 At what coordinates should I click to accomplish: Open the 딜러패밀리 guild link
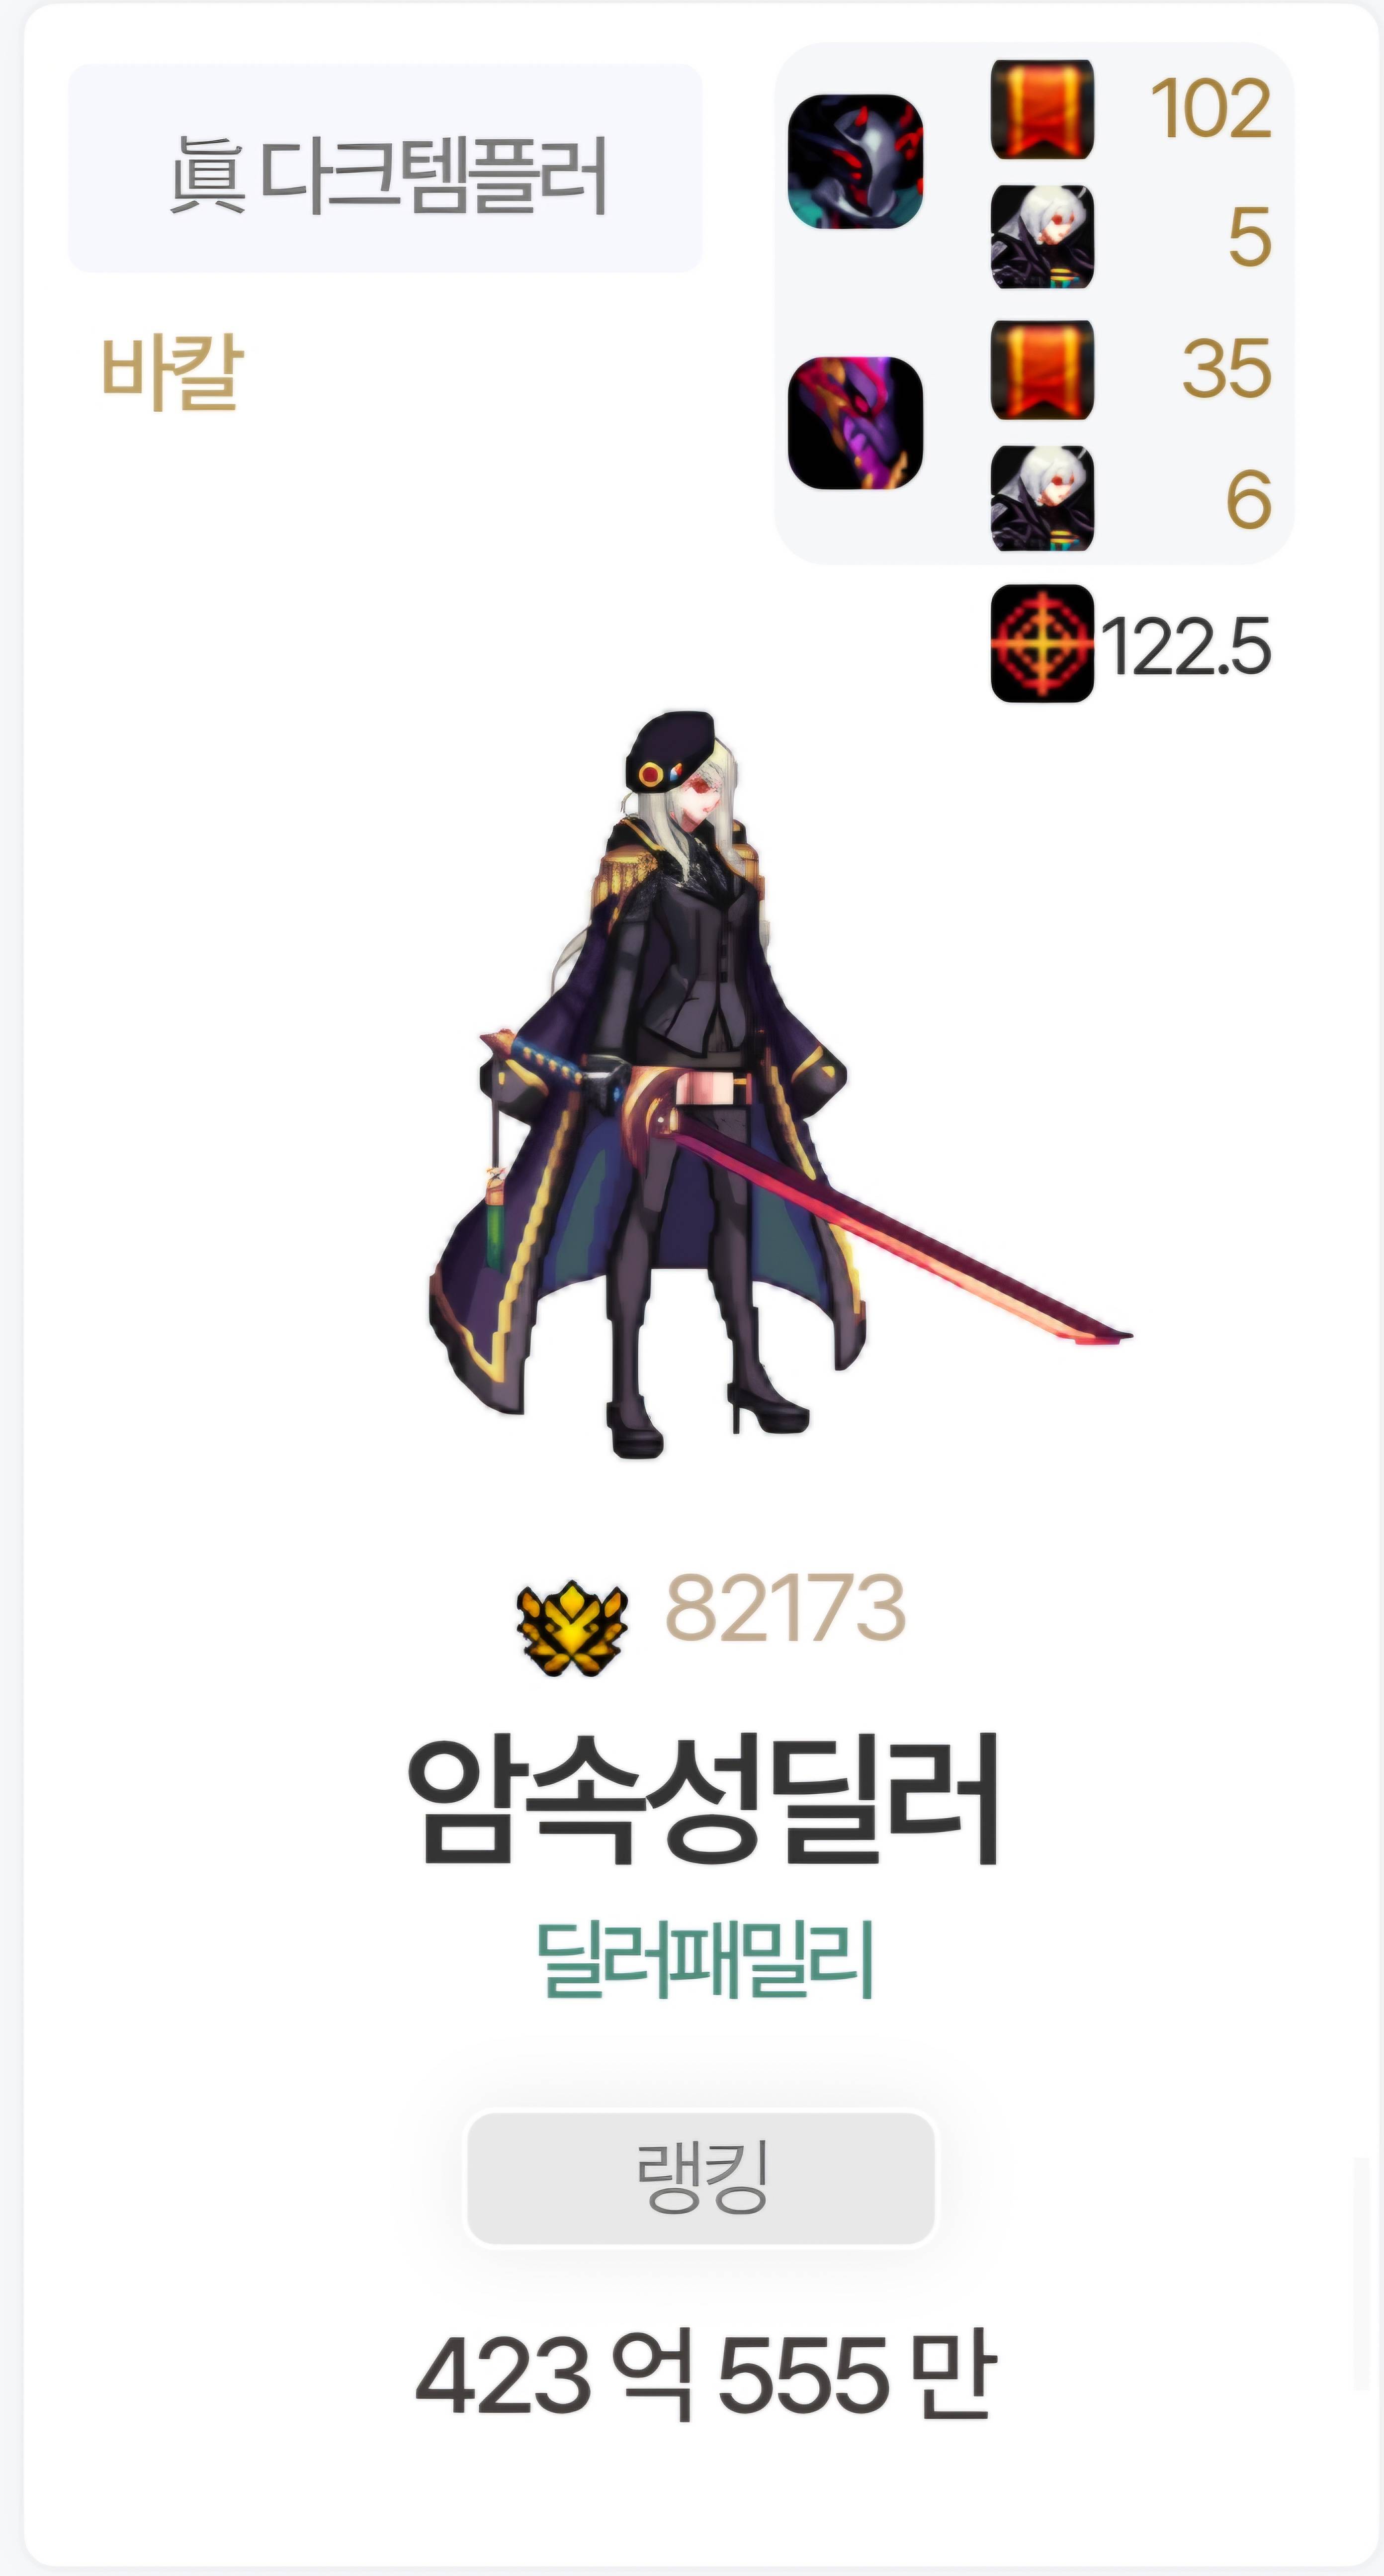pos(705,1961)
